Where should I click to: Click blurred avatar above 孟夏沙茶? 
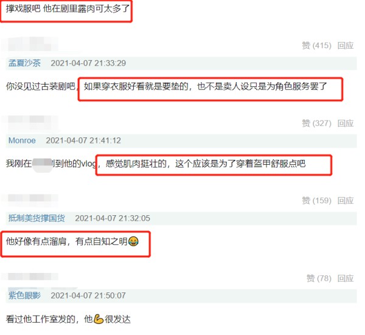click(x=30, y=44)
